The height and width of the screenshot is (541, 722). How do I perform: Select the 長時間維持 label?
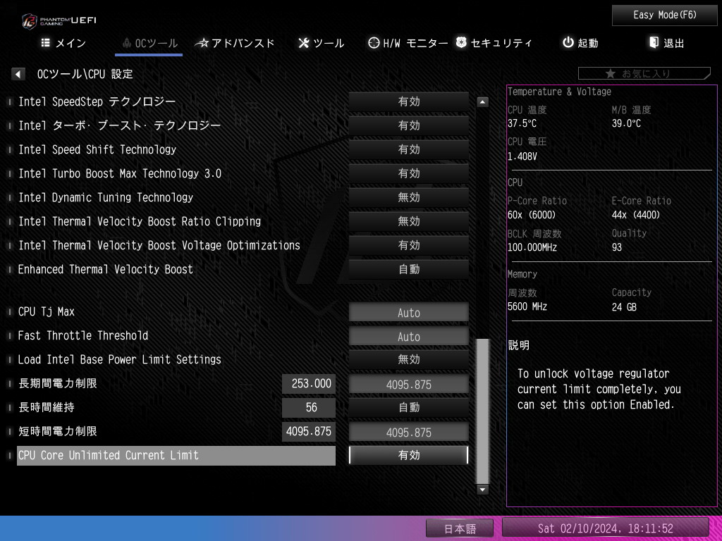(46, 407)
